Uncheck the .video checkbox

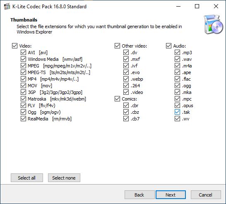pyautogui.click(x=126, y=92)
